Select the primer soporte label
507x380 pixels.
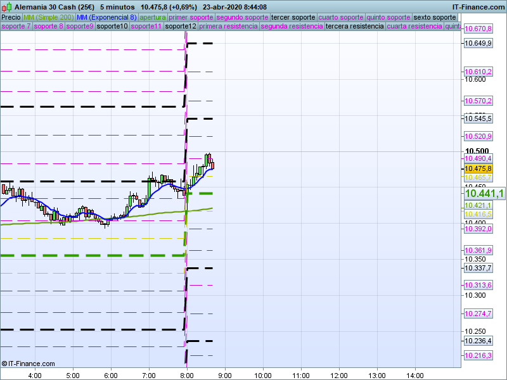(191, 17)
